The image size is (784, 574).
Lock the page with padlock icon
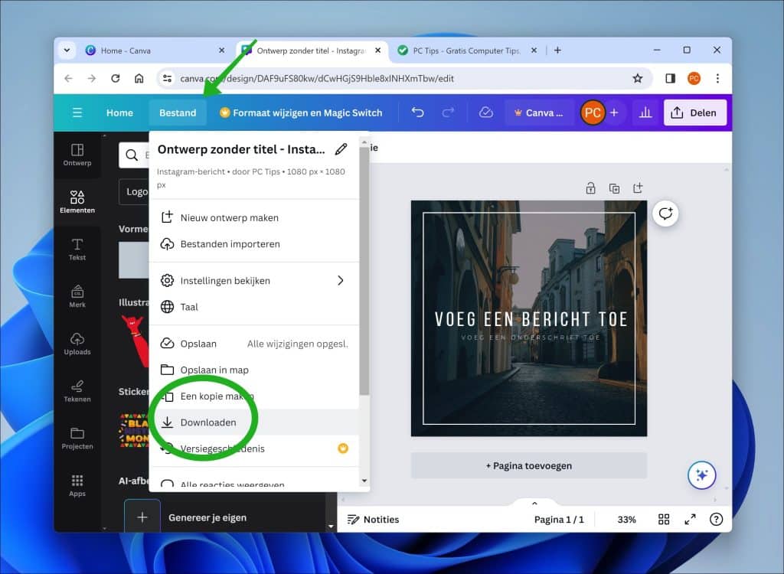[x=590, y=188]
